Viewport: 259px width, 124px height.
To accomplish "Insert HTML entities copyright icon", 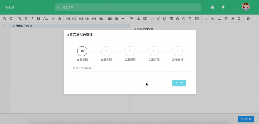I will pos(190,19).
